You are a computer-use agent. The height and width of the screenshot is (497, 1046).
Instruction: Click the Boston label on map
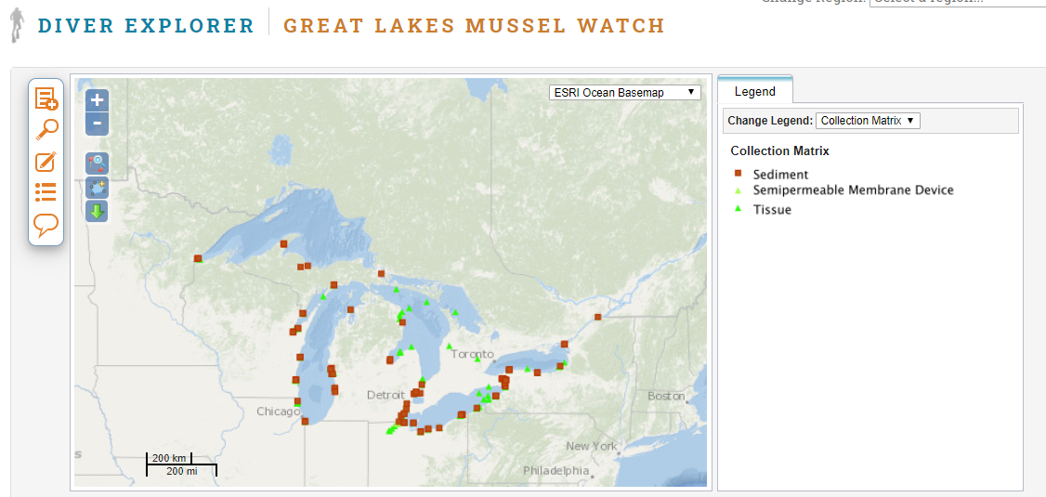(x=666, y=396)
